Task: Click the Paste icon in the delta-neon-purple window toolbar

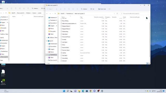Action: [65, 9]
